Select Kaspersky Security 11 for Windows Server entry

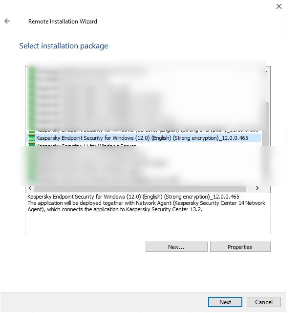88,145
